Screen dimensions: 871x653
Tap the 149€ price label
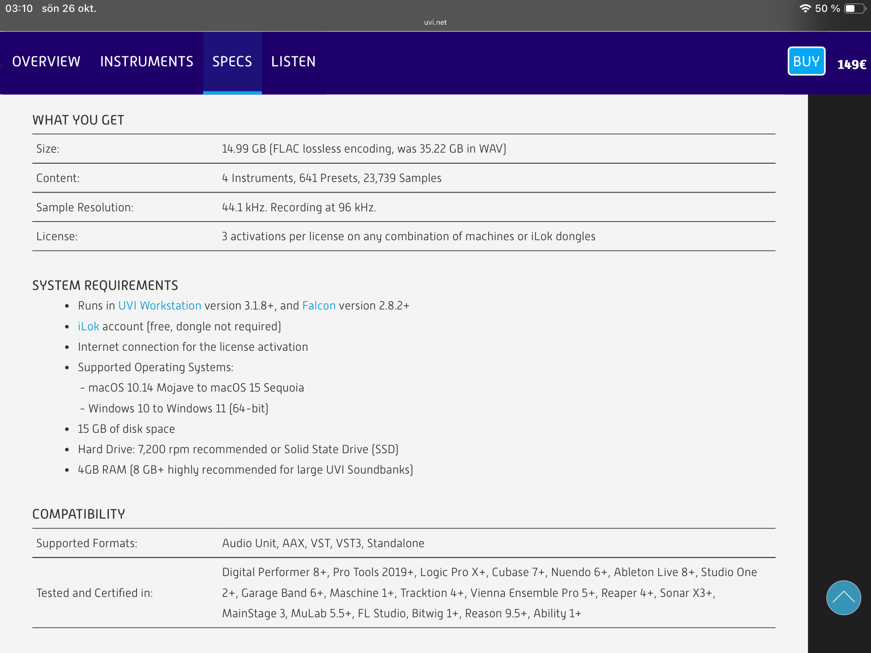click(851, 64)
